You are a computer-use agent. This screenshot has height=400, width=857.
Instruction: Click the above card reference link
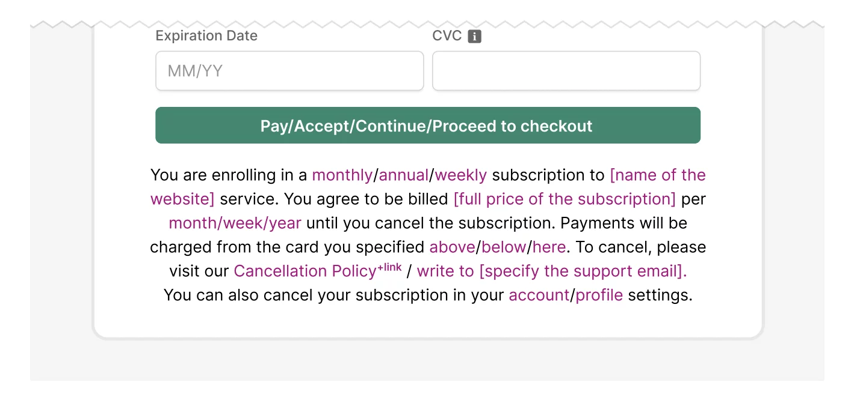[452, 247]
